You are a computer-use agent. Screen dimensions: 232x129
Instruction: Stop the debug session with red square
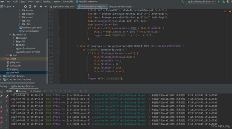click(x=1, y=112)
